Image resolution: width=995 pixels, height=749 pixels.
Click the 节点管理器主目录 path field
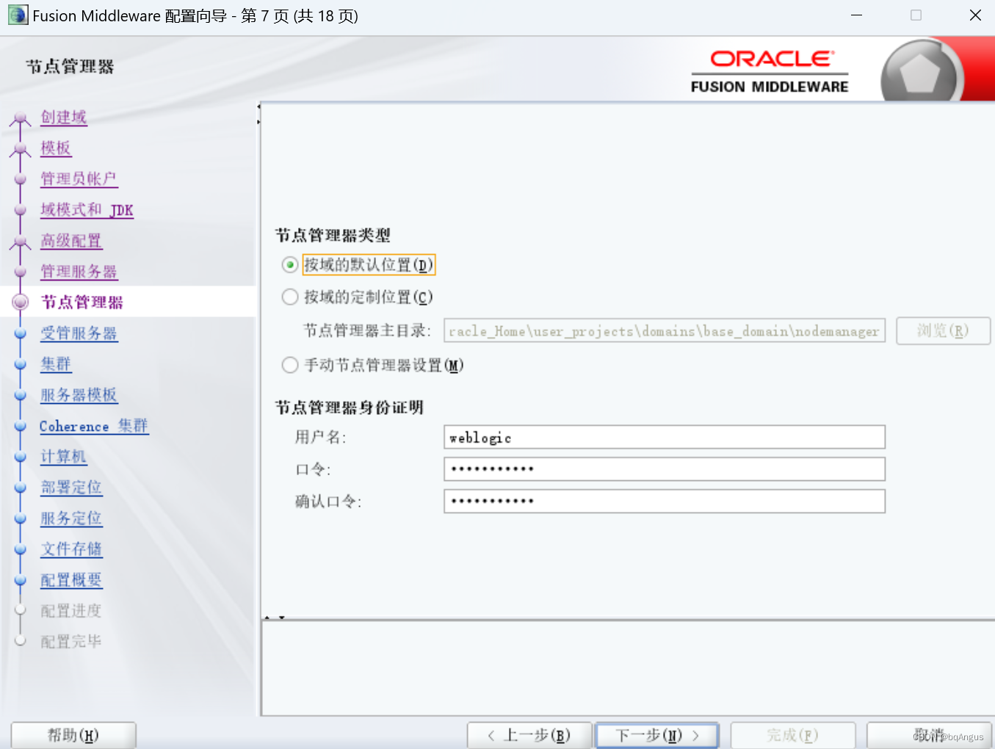(665, 330)
